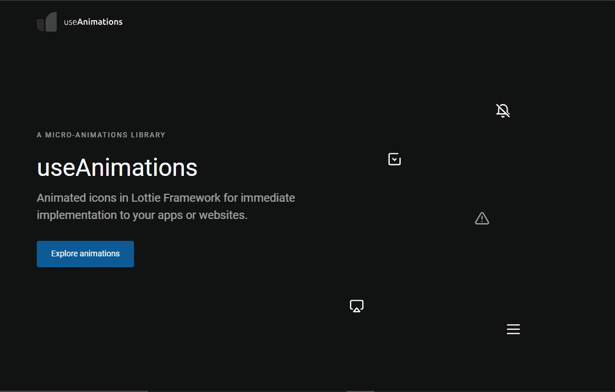Click the Explore animations button
Image resolution: width=615 pixels, height=392 pixels.
pos(85,254)
